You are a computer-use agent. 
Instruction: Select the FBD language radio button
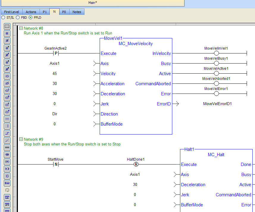pyautogui.click(x=18, y=17)
